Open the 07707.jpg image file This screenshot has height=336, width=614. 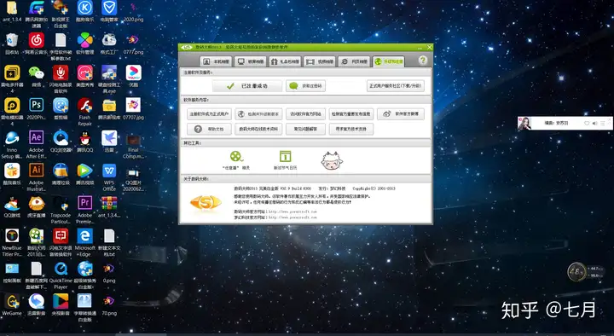coord(133,105)
